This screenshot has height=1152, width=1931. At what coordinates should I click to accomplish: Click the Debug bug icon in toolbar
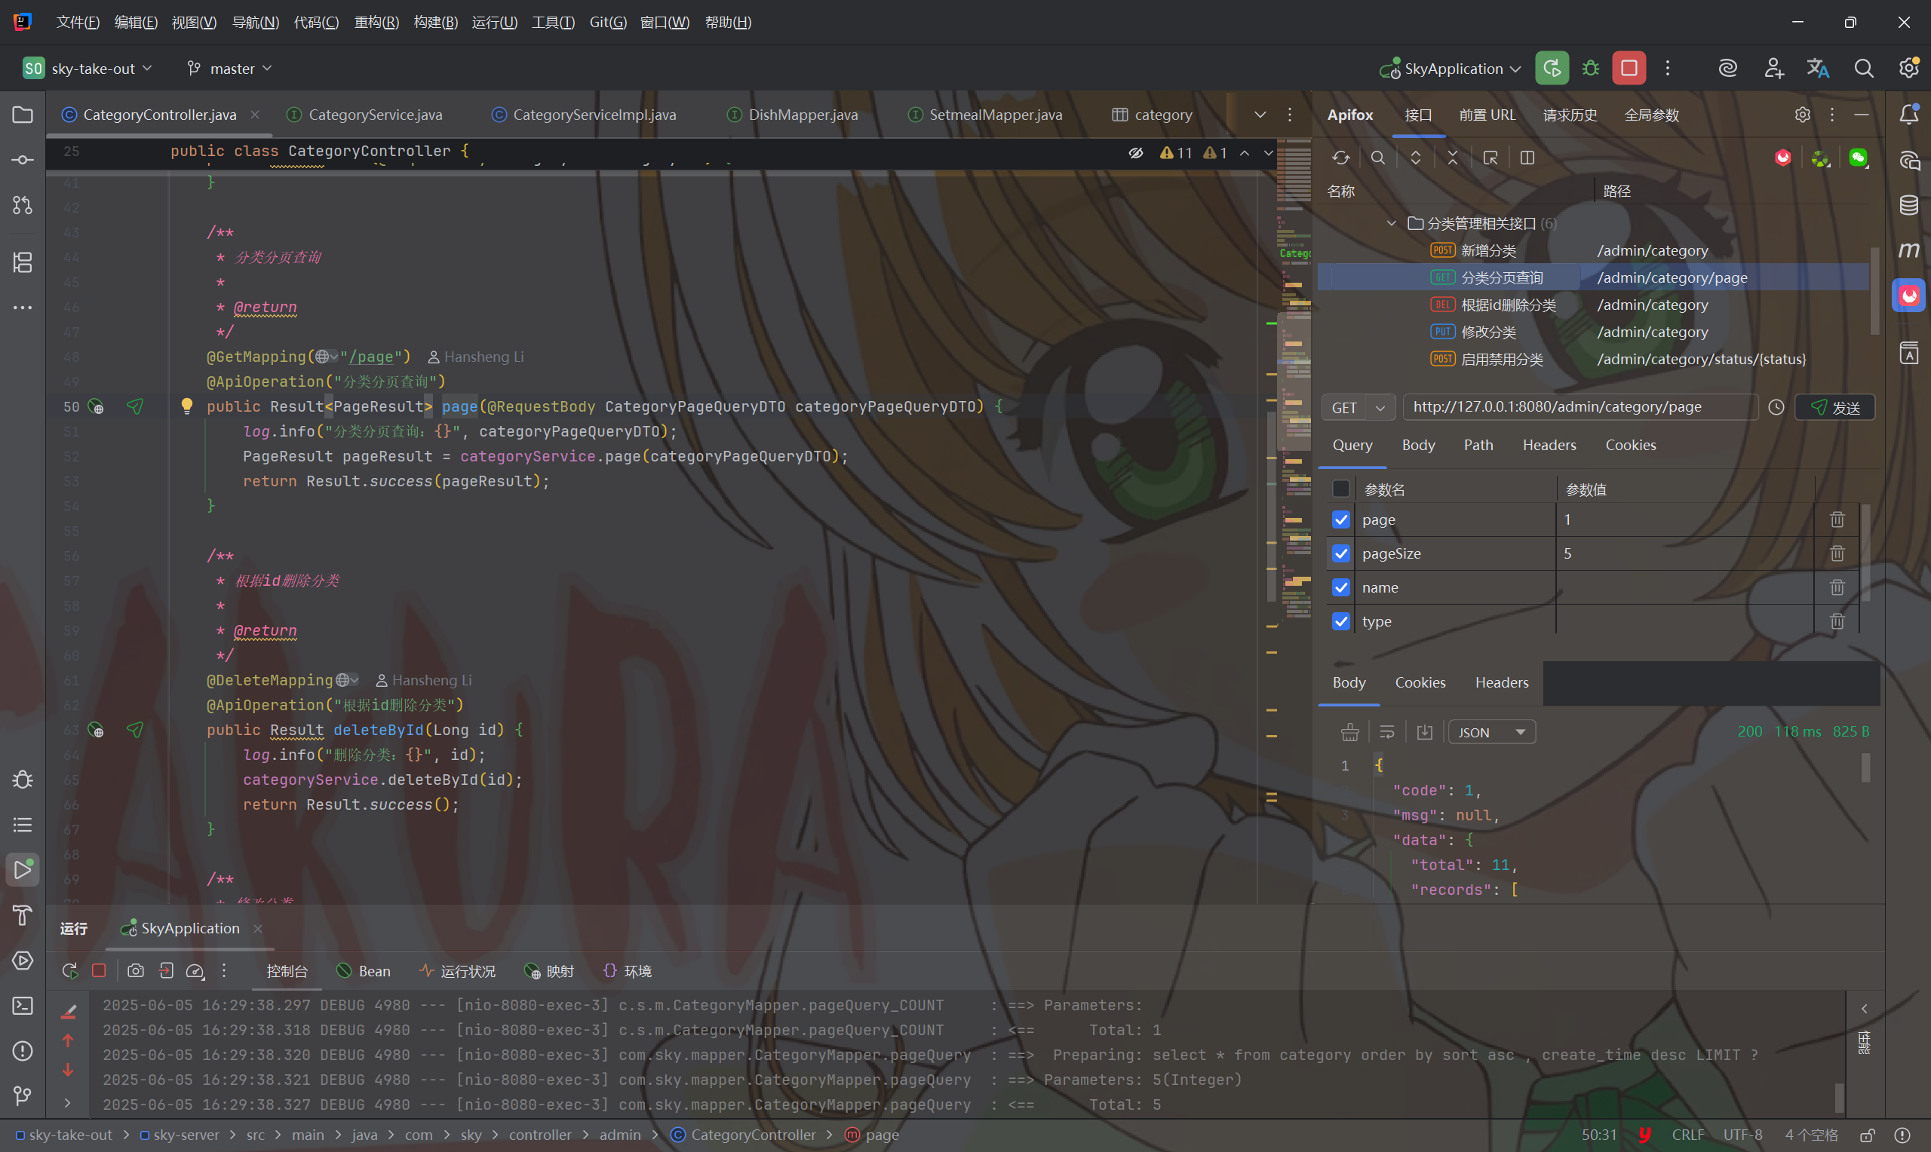click(1590, 69)
